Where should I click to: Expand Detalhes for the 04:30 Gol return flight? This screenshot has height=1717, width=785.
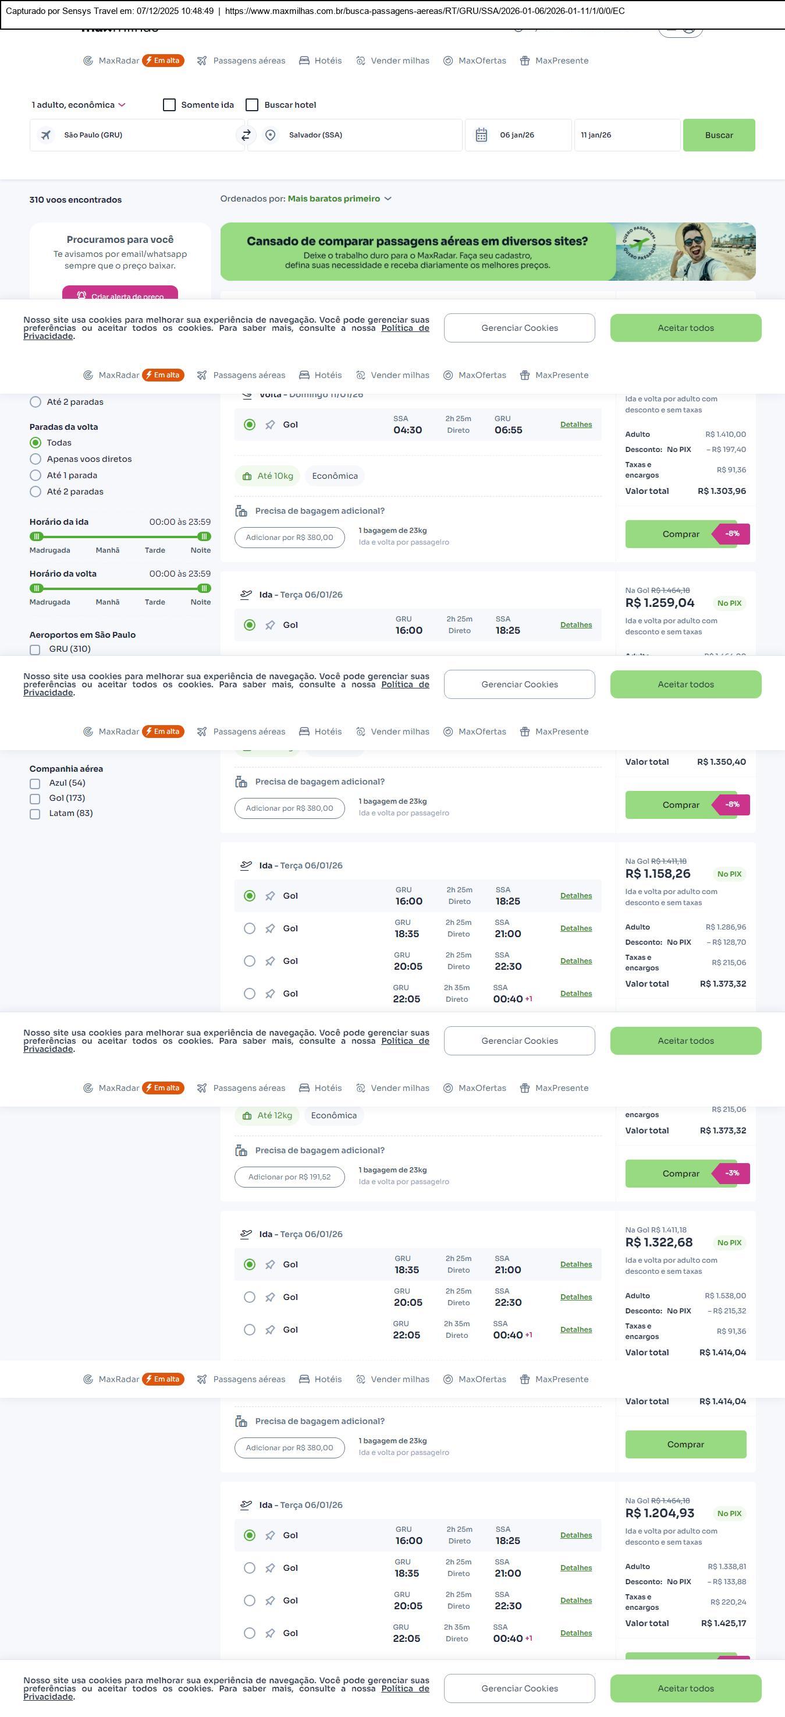[576, 425]
